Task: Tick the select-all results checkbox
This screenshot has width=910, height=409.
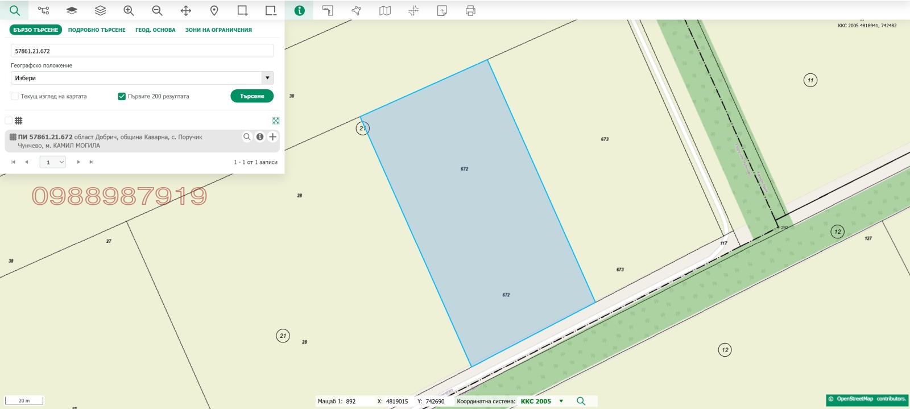Action: click(x=9, y=121)
